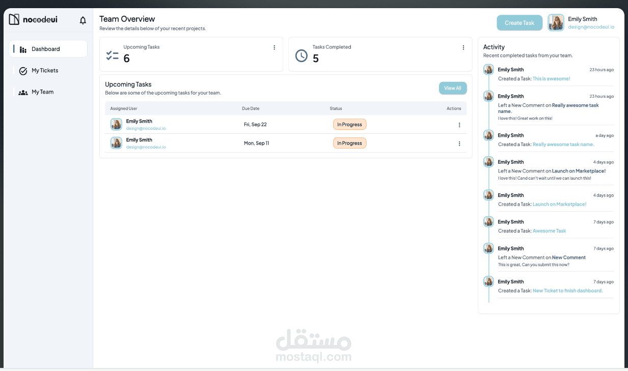Image resolution: width=628 pixels, height=371 pixels.
Task: Open My Team using the people icon
Action: (23, 92)
